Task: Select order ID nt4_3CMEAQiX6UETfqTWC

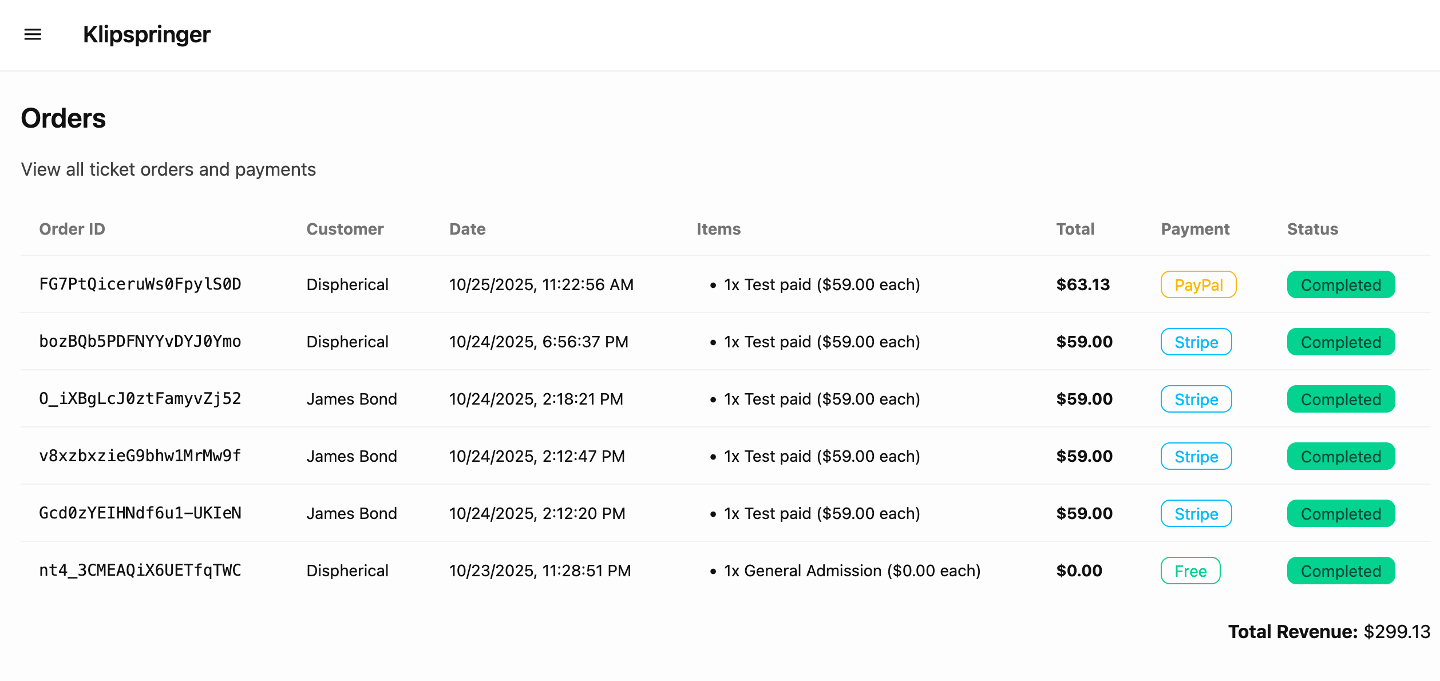Action: click(140, 571)
